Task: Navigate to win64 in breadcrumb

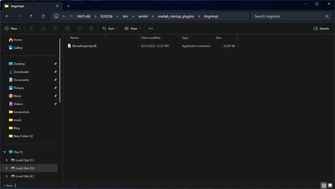Action: pos(143,16)
